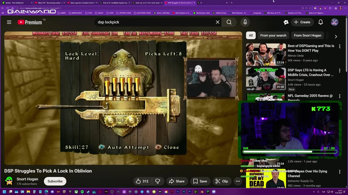Open WEIRD MUSIC bookmark folder

(x=76, y=13)
